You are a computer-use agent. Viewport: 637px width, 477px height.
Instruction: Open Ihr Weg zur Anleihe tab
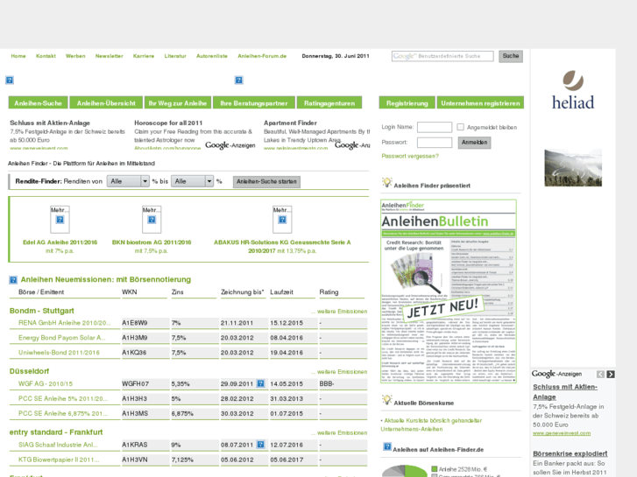[x=178, y=102]
